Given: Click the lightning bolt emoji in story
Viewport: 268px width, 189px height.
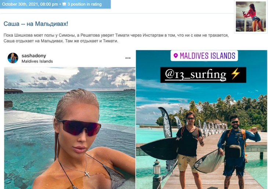Looking at the screenshot, I should click(x=236, y=74).
